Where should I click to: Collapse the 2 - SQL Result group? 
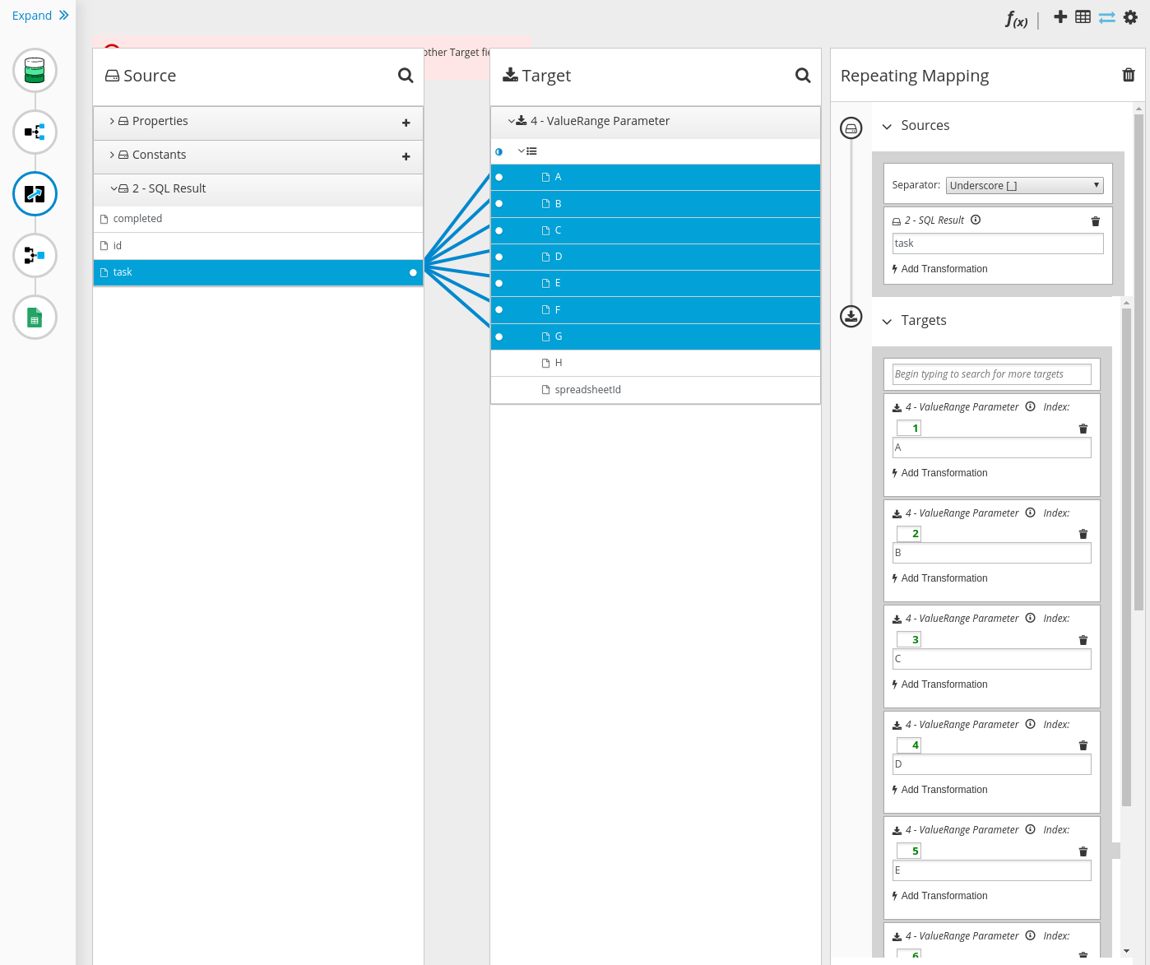(114, 188)
